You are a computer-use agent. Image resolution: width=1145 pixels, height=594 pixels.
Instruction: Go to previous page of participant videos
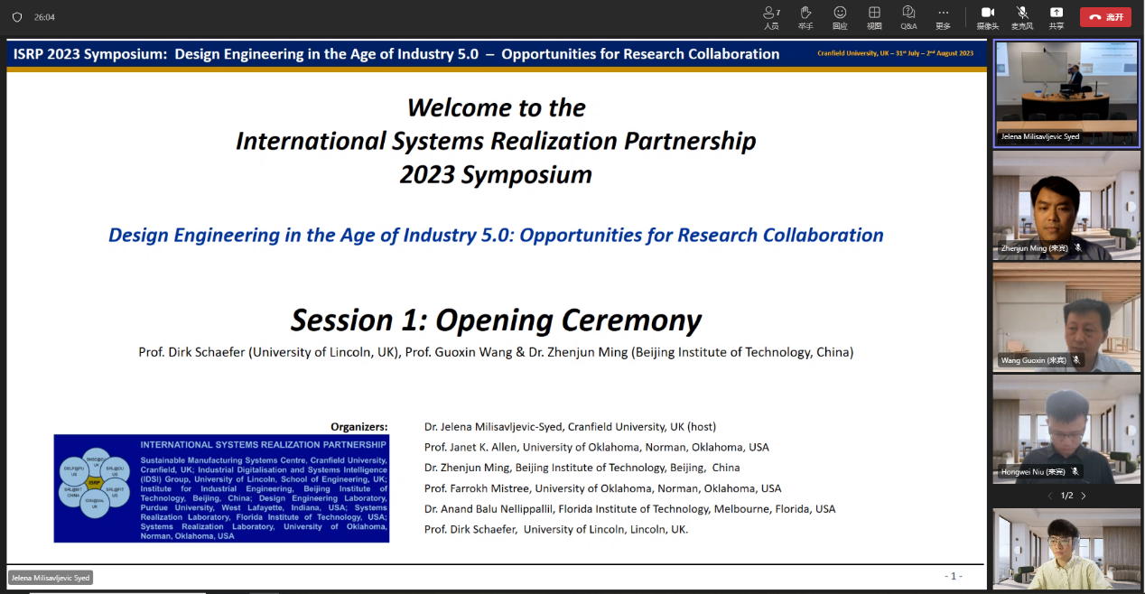pyautogui.click(x=1049, y=496)
